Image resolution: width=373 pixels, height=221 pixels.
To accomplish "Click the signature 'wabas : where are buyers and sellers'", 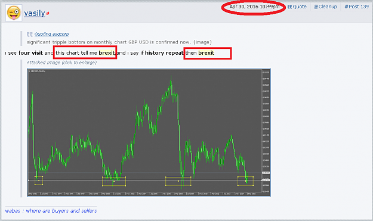I will (51, 210).
